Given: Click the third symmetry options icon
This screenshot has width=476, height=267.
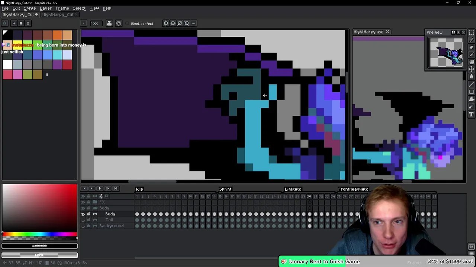Looking at the screenshot, I should (180, 23).
